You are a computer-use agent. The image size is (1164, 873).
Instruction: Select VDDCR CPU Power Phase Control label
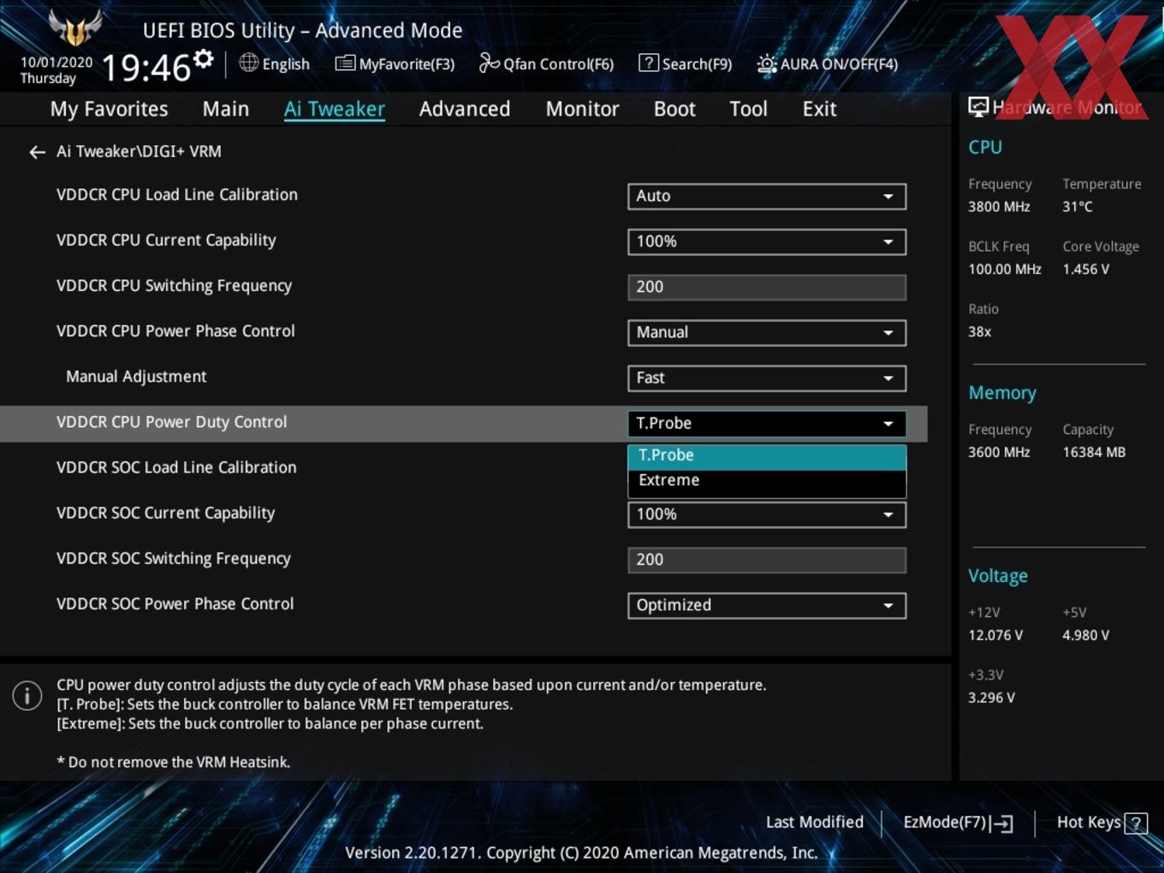[x=175, y=331]
